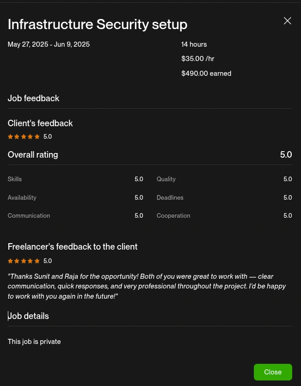Close the dialog with the X icon
Viewport: 301px width, 386px height.
(287, 21)
